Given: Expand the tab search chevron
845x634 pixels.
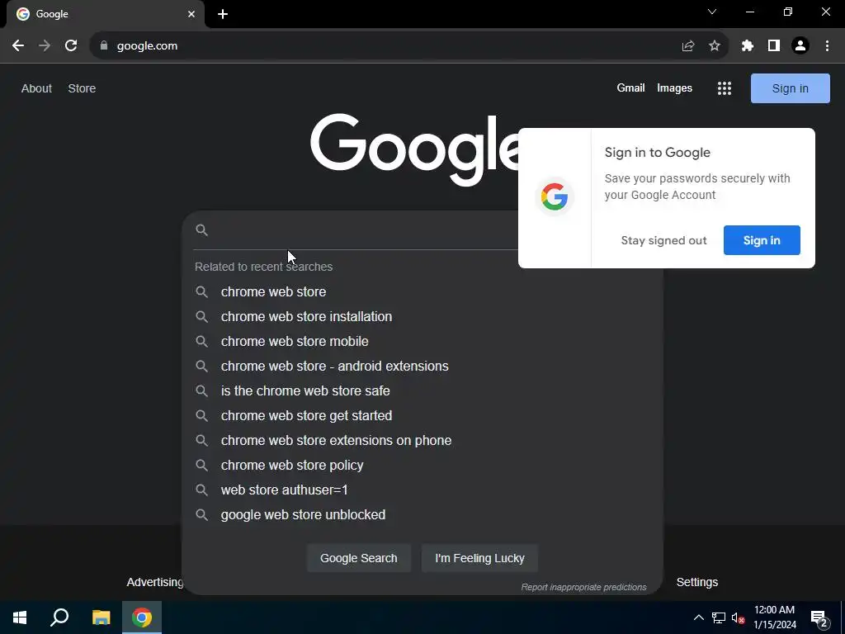Looking at the screenshot, I should [712, 12].
